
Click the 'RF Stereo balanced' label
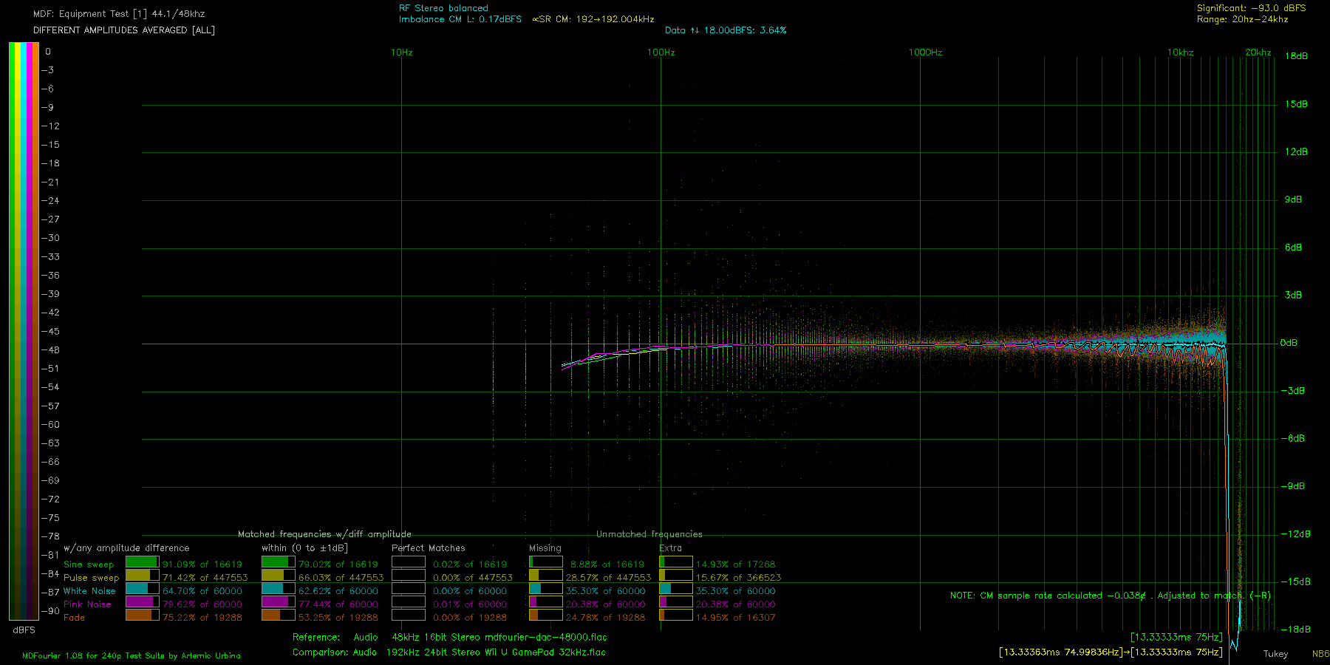pos(443,8)
